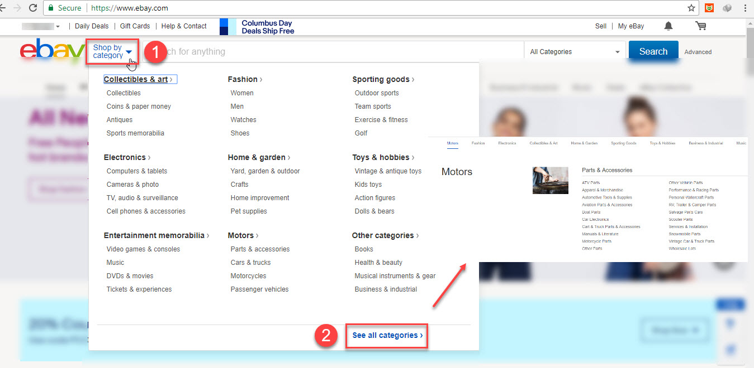This screenshot has width=754, height=368.
Task: Choose Coins & paper money
Action: coord(139,106)
